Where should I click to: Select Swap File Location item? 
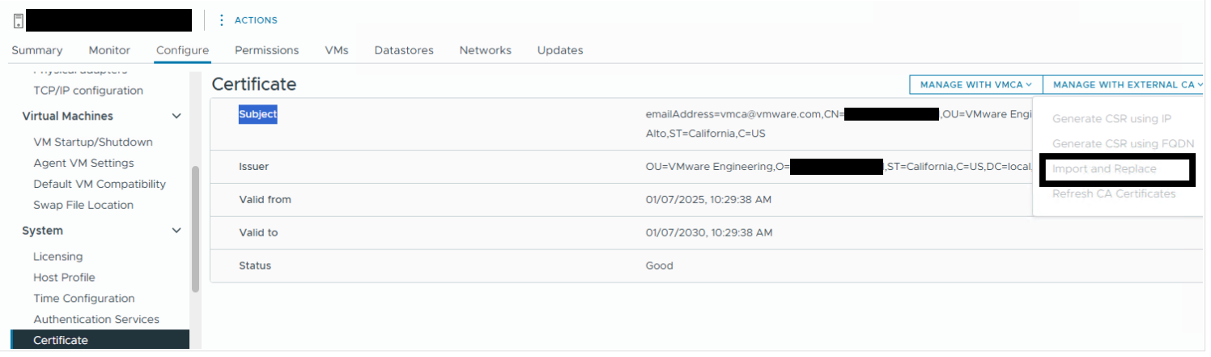83,206
